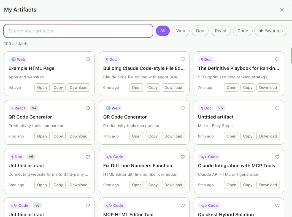The height and width of the screenshot is (217, 292).
Task: Click React badge on QR Code Generator card
Action: (x=18, y=108)
